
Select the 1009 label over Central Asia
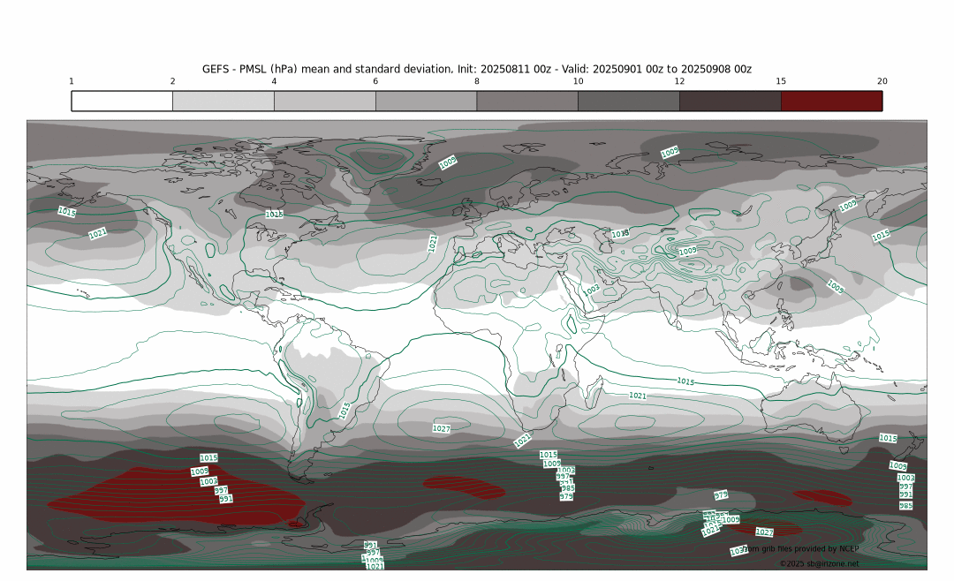687,252
